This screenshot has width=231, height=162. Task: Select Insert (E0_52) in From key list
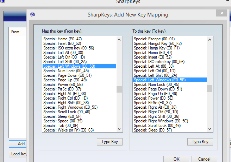coord(79,43)
